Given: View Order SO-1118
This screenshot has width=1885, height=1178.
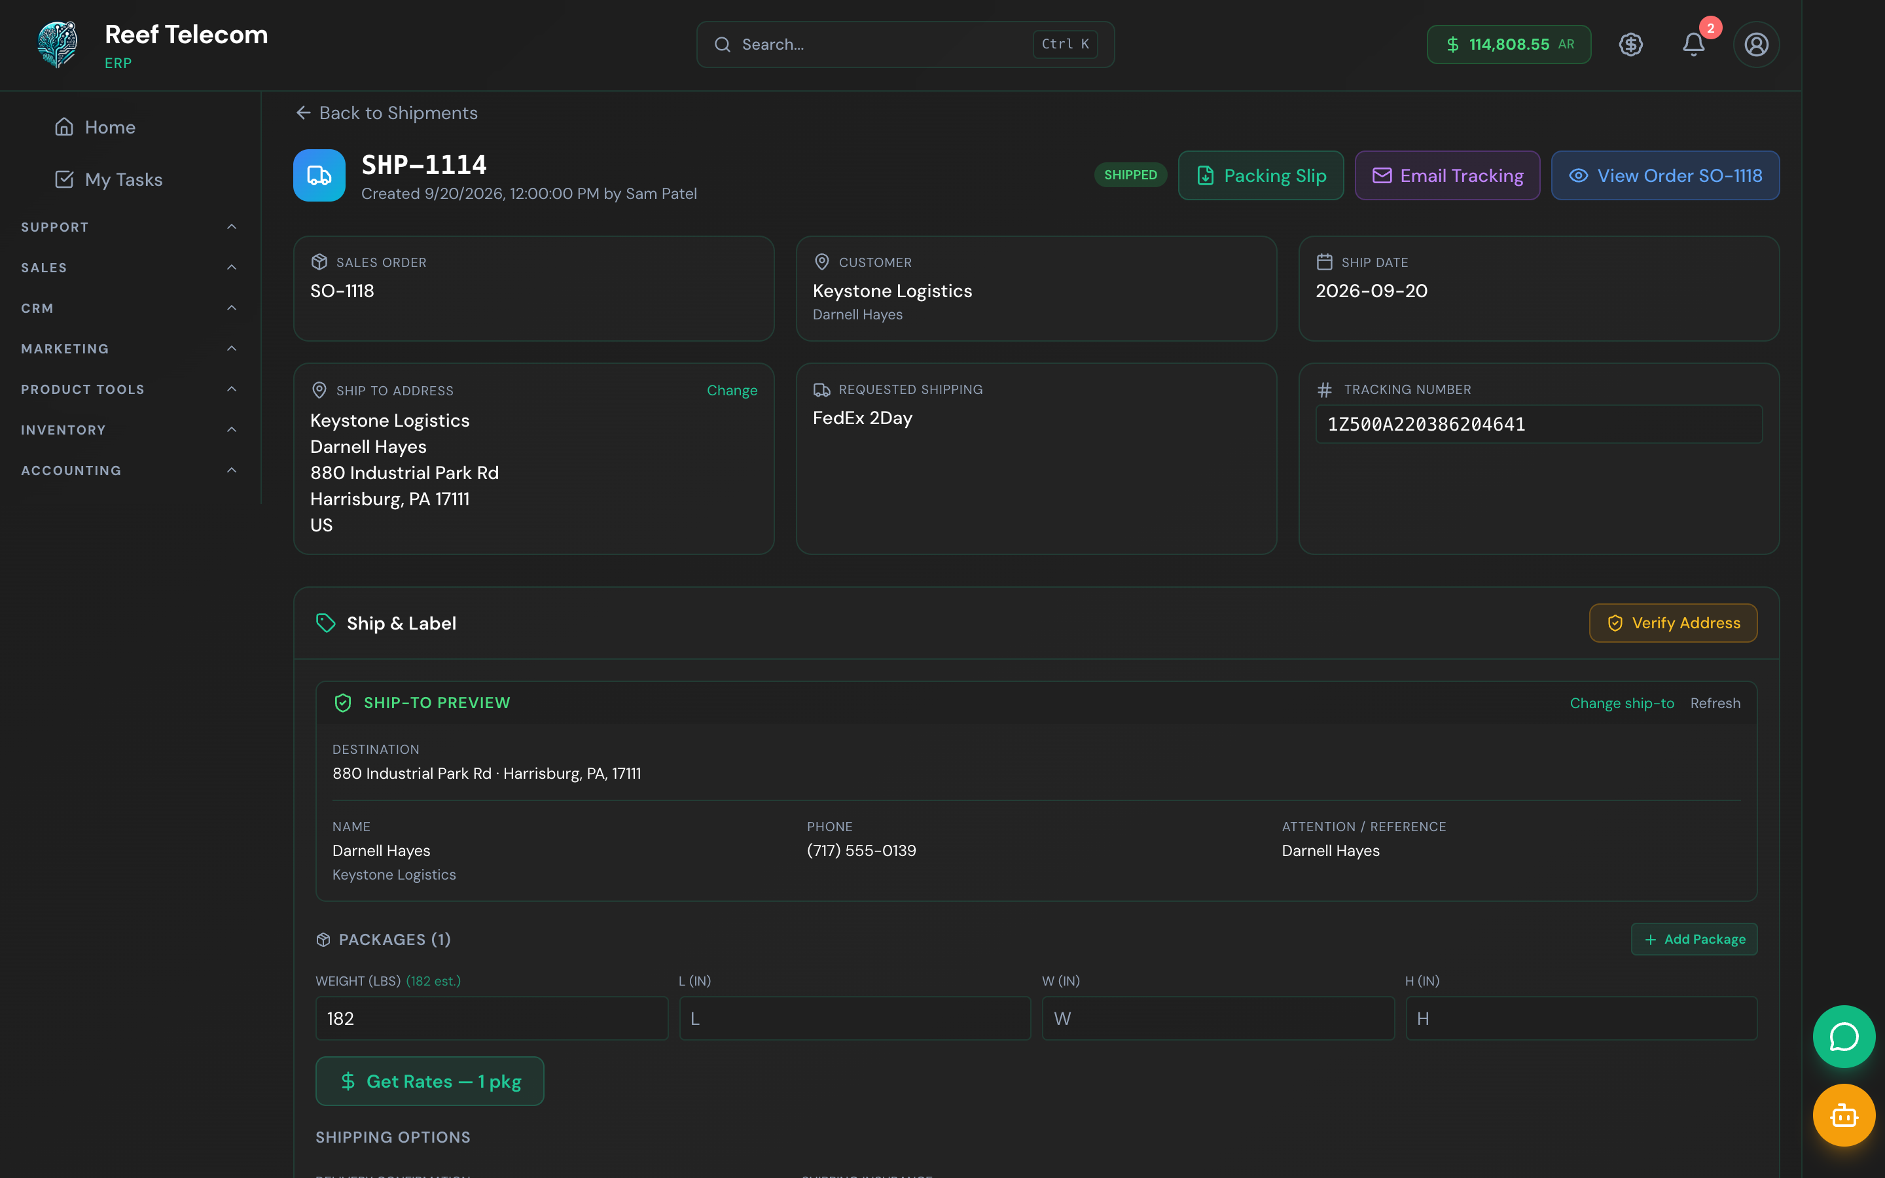Looking at the screenshot, I should (x=1665, y=175).
